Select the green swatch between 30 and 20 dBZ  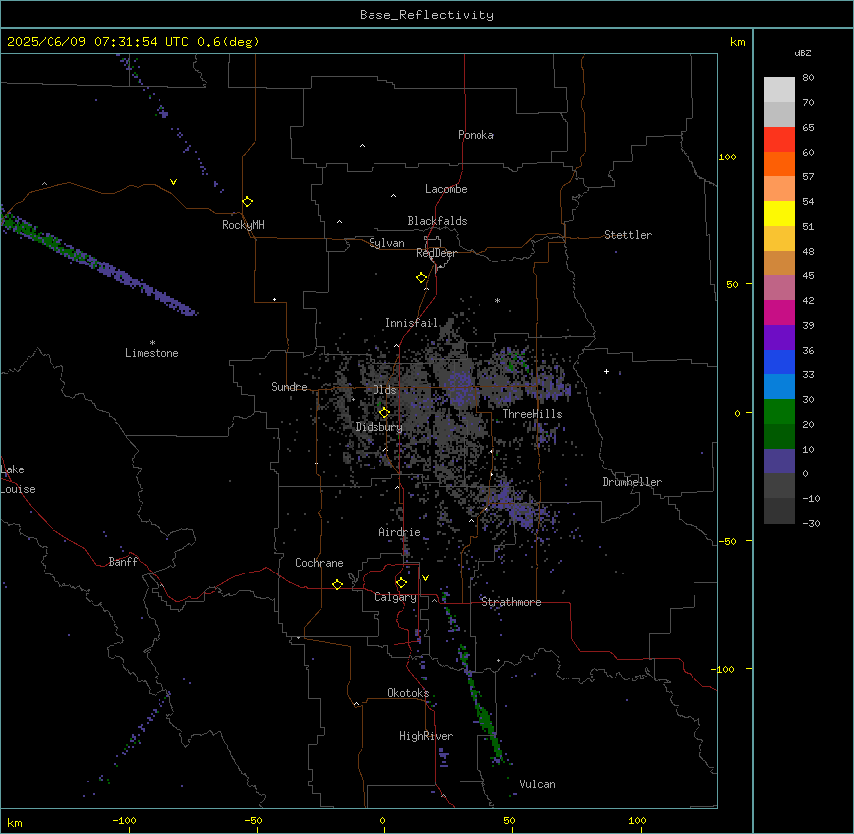coord(779,412)
